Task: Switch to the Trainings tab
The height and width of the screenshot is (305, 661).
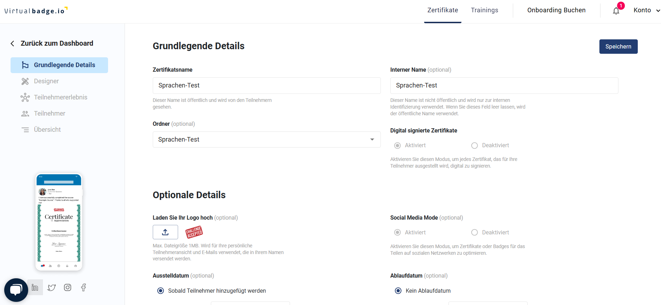Action: (484, 10)
